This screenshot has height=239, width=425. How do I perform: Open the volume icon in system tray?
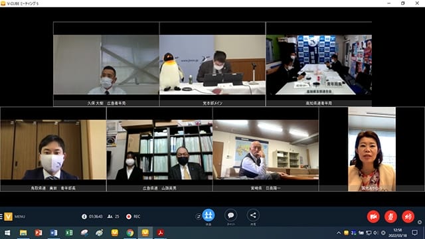point(376,233)
